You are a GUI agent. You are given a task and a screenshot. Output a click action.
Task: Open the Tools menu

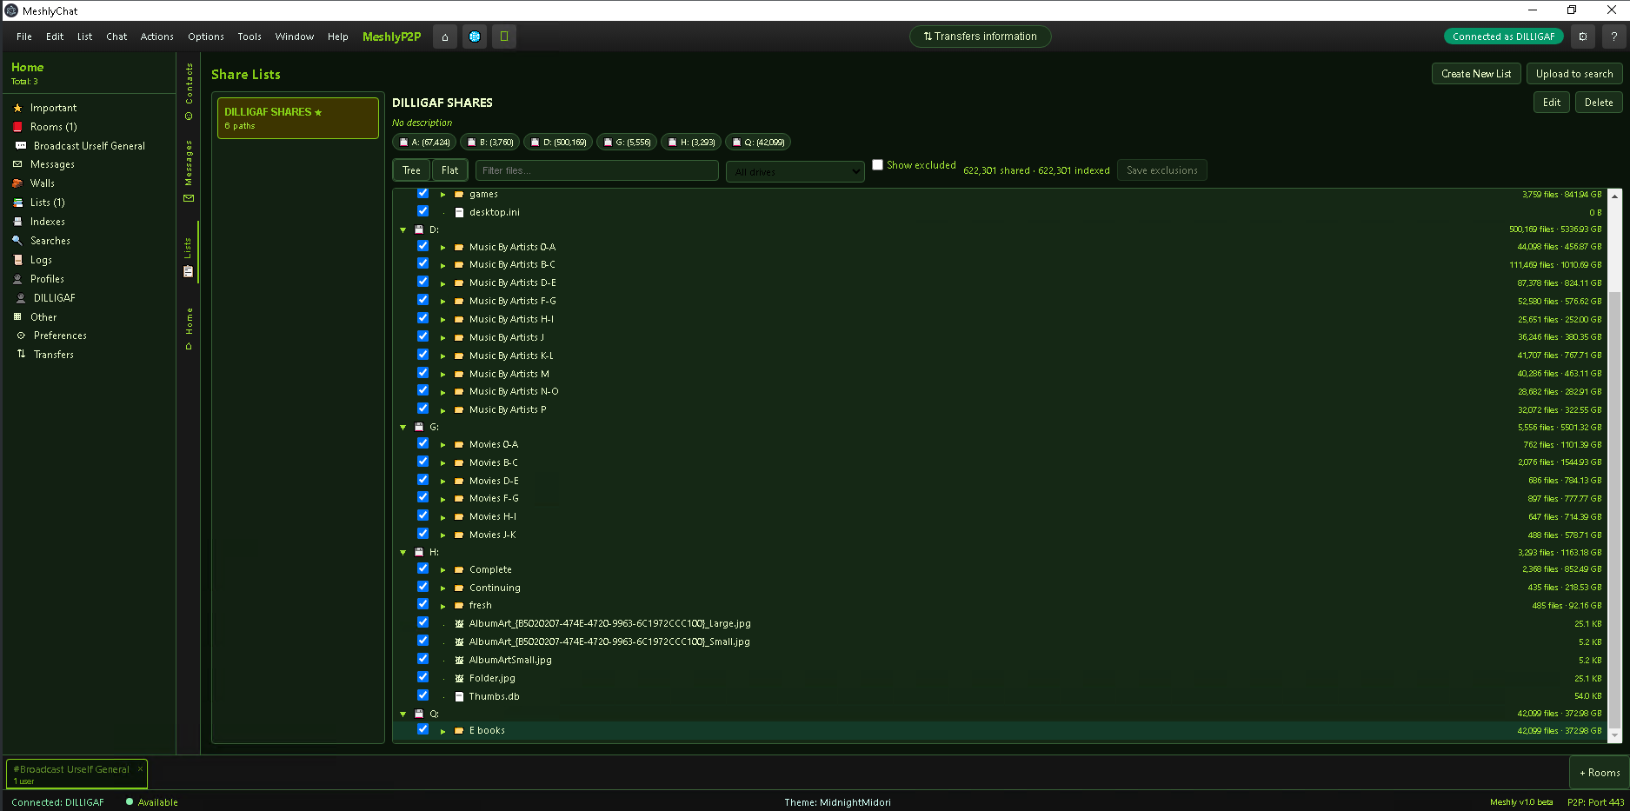click(249, 37)
